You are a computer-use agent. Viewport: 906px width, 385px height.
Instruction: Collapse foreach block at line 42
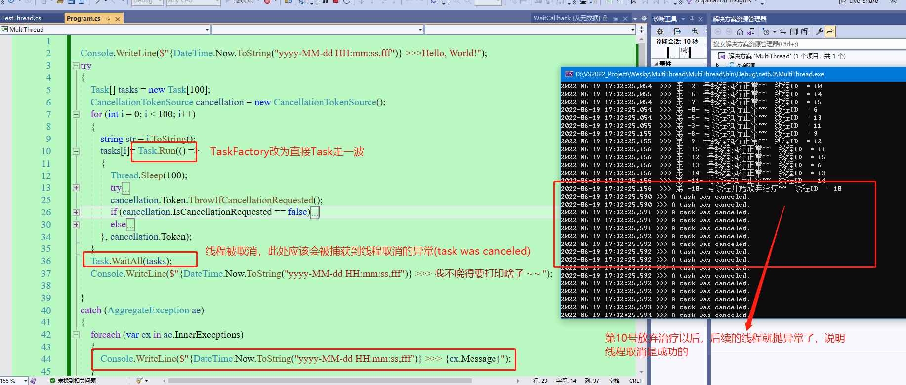(x=76, y=335)
